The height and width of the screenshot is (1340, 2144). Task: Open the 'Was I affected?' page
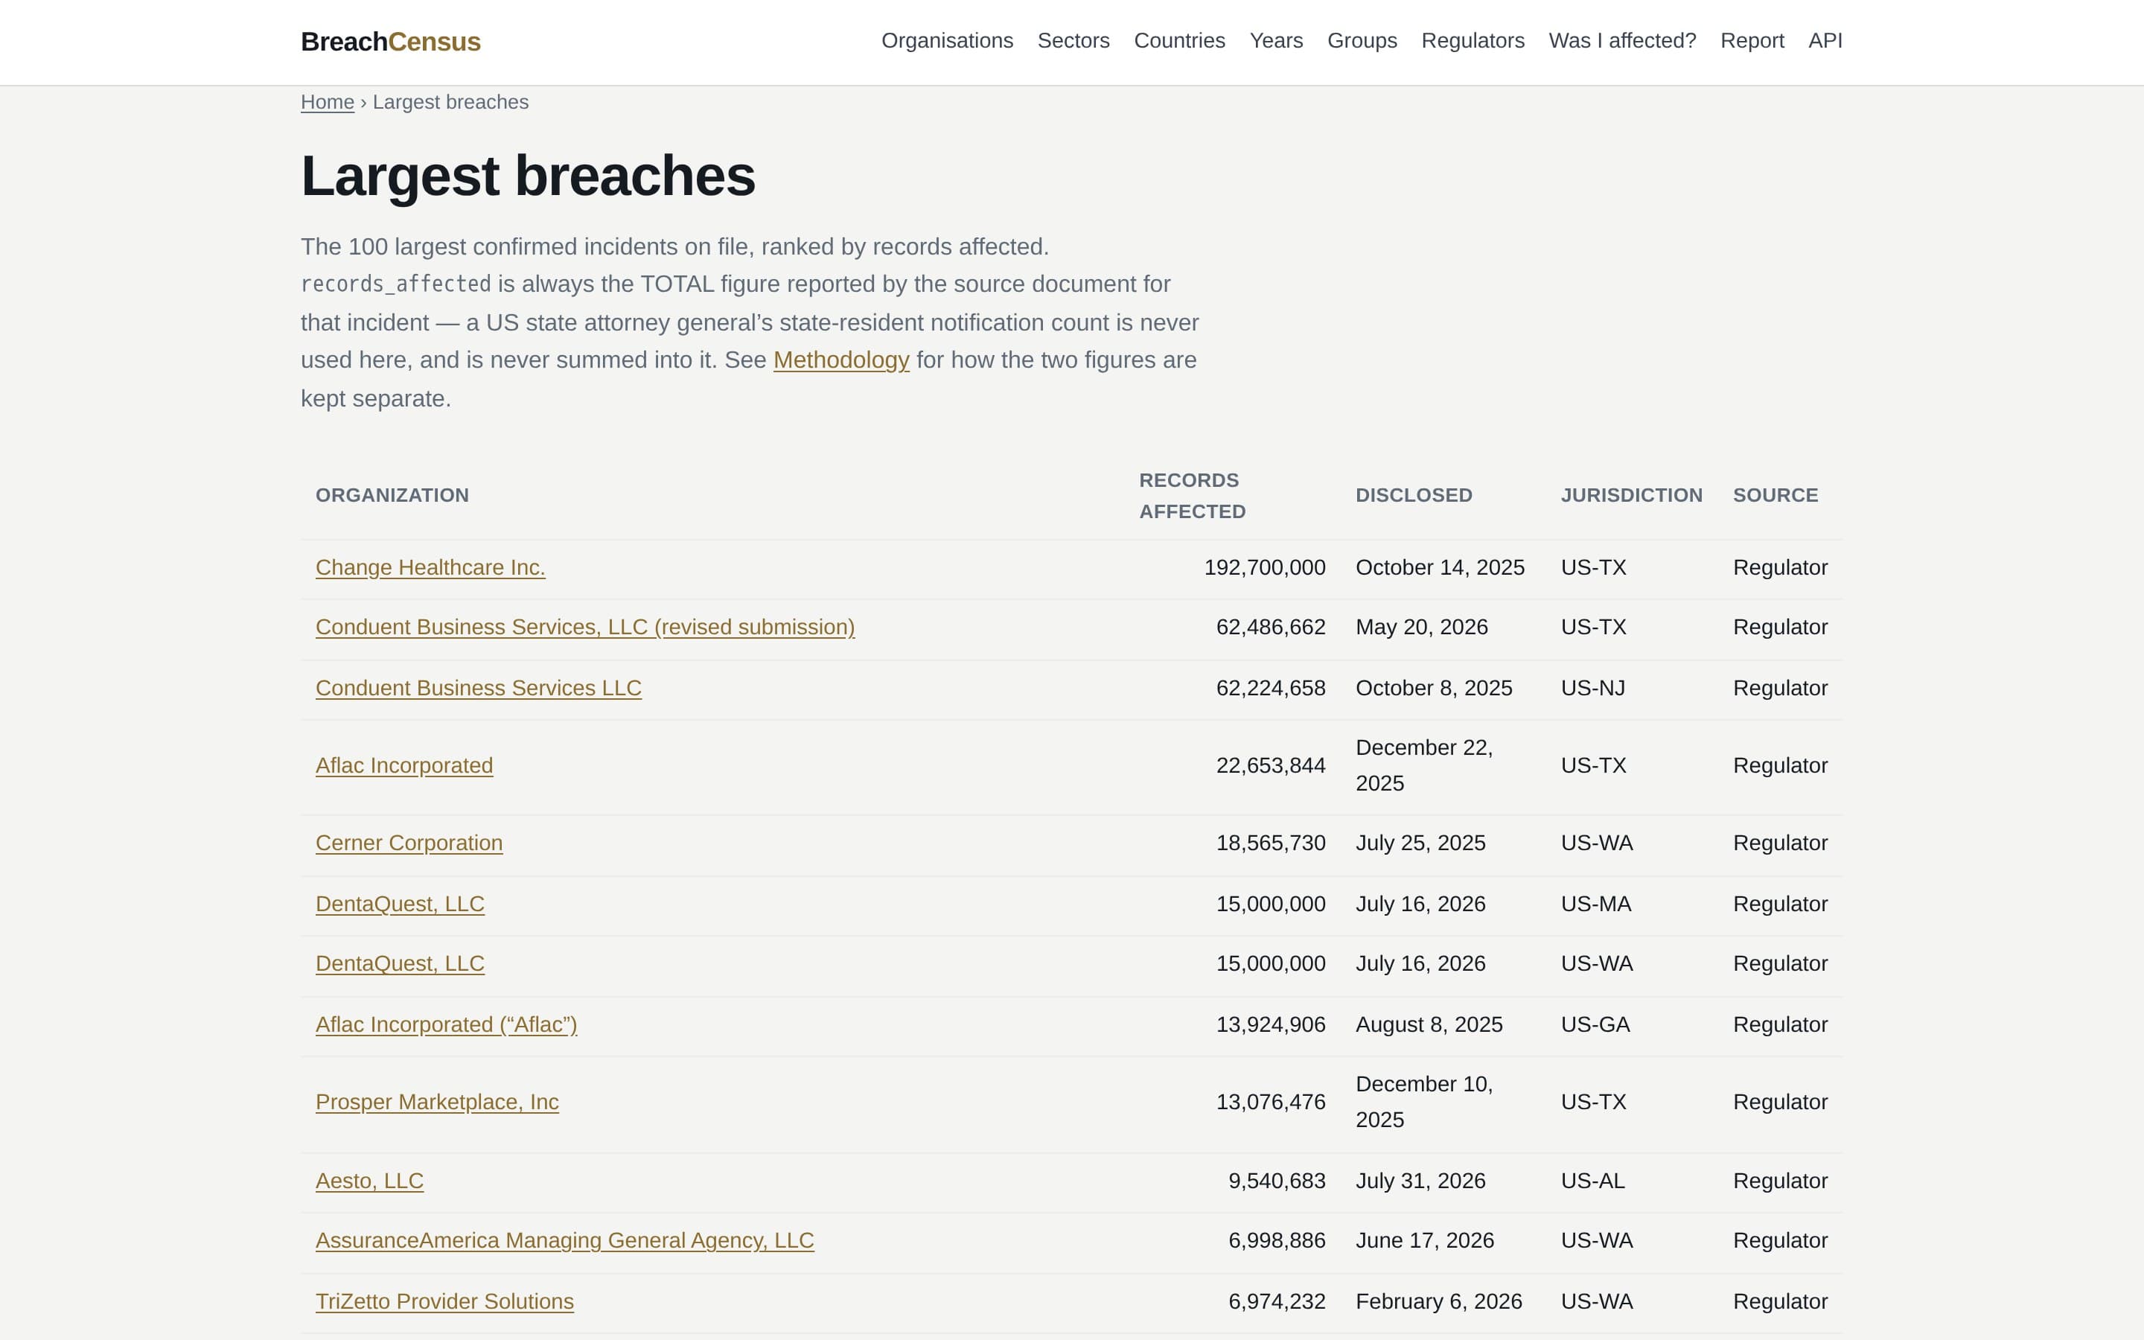pyautogui.click(x=1622, y=41)
